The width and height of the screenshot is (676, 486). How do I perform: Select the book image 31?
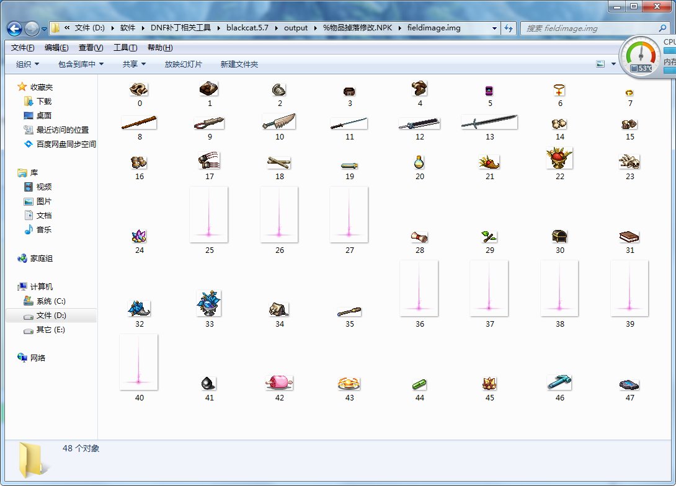(x=629, y=237)
